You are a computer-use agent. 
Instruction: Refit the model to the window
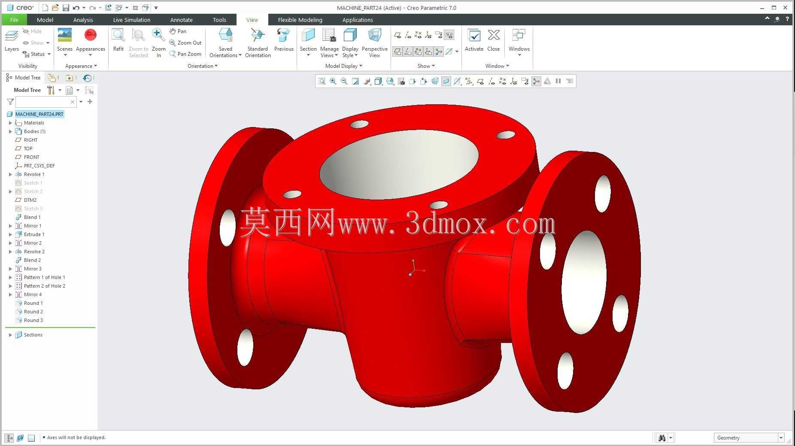(x=118, y=40)
